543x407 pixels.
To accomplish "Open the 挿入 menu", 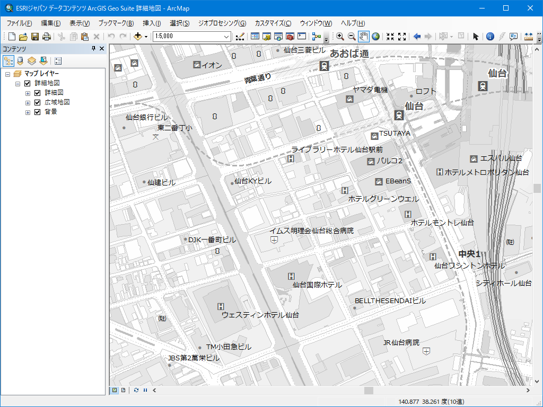I will click(x=152, y=23).
